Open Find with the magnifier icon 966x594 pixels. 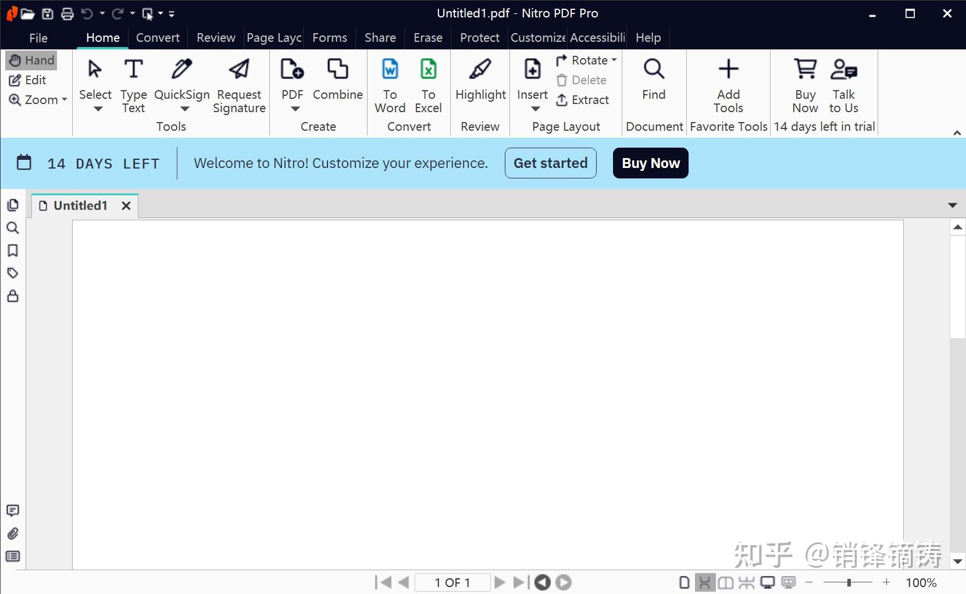654,69
